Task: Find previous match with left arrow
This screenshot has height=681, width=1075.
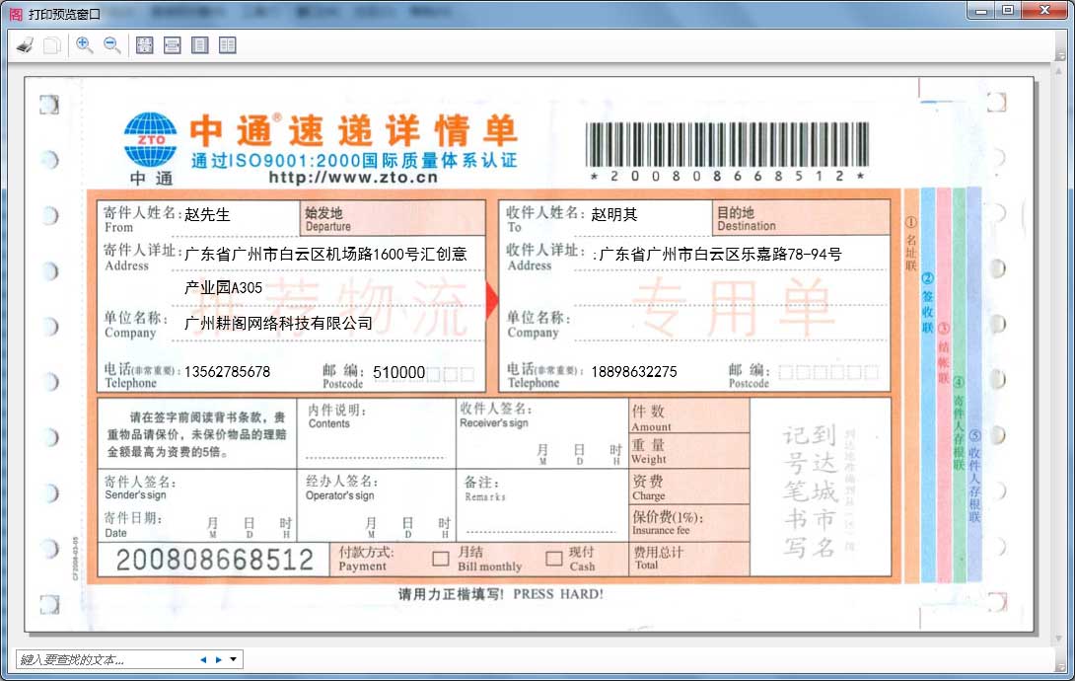Action: click(x=203, y=659)
